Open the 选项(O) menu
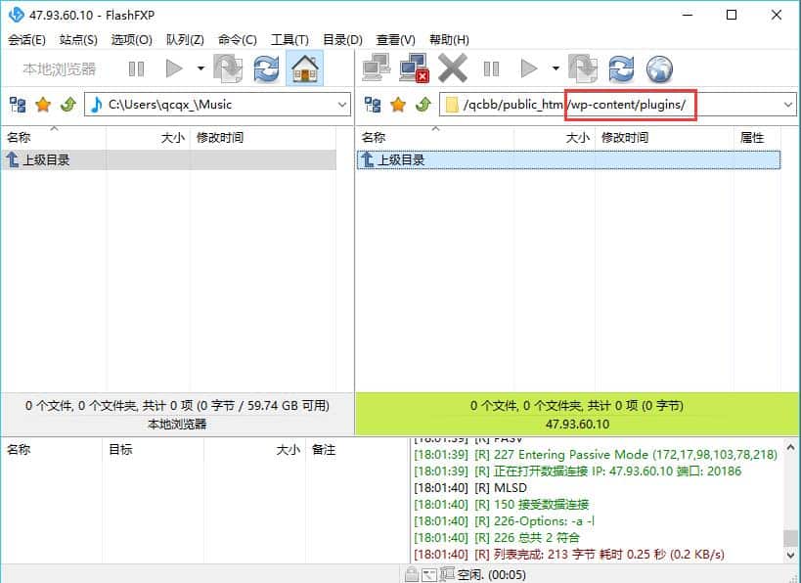This screenshot has height=583, width=801. tap(131, 39)
